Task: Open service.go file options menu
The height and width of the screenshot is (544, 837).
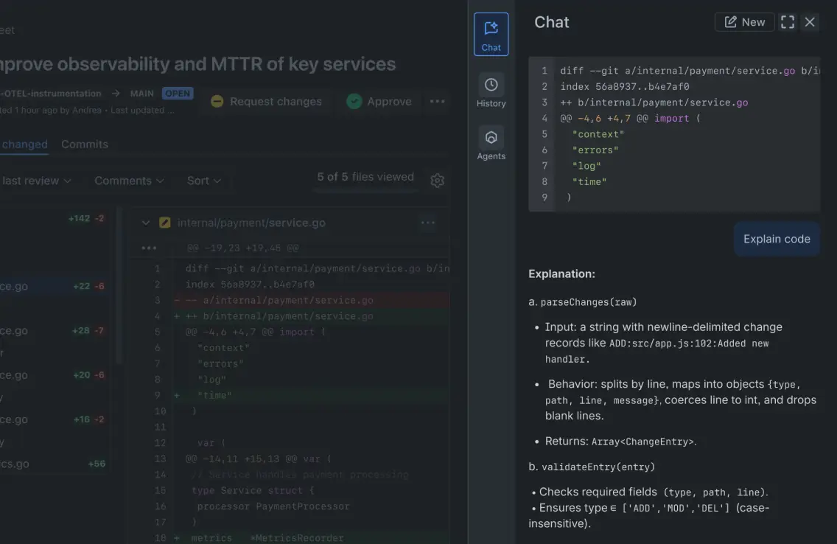Action: (x=427, y=223)
